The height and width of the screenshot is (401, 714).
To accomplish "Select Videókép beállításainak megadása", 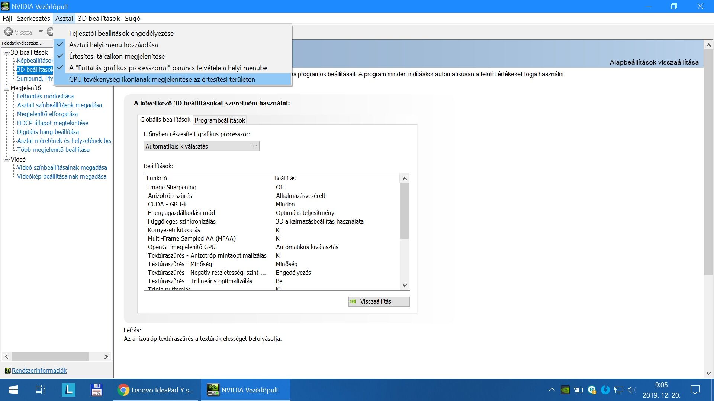I will pyautogui.click(x=62, y=176).
